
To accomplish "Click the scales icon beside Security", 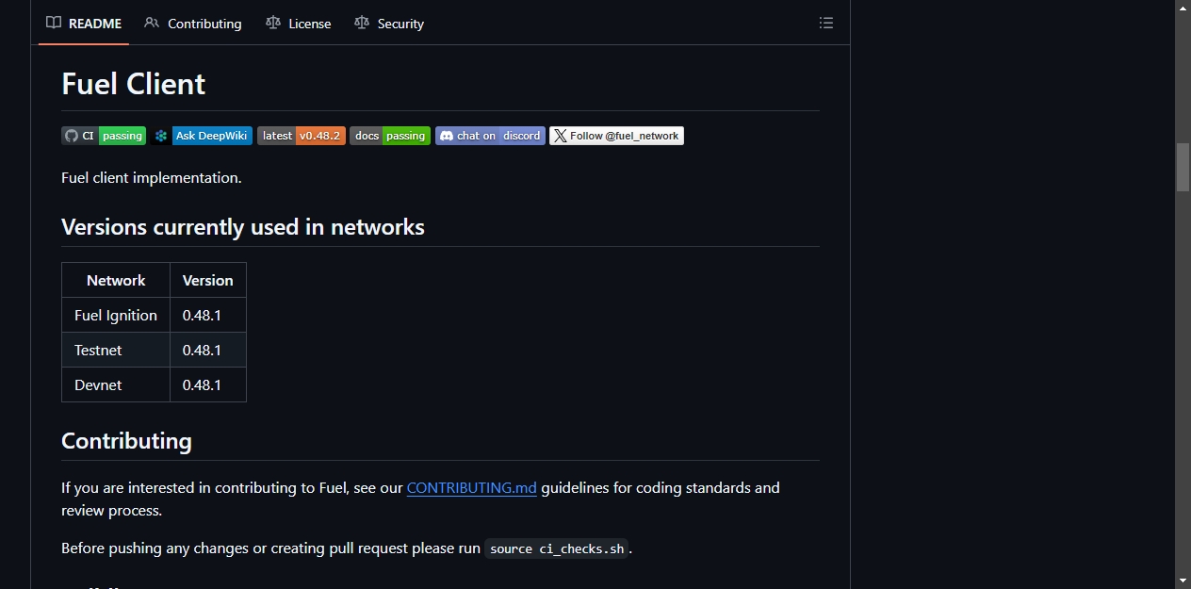I will click(x=362, y=23).
